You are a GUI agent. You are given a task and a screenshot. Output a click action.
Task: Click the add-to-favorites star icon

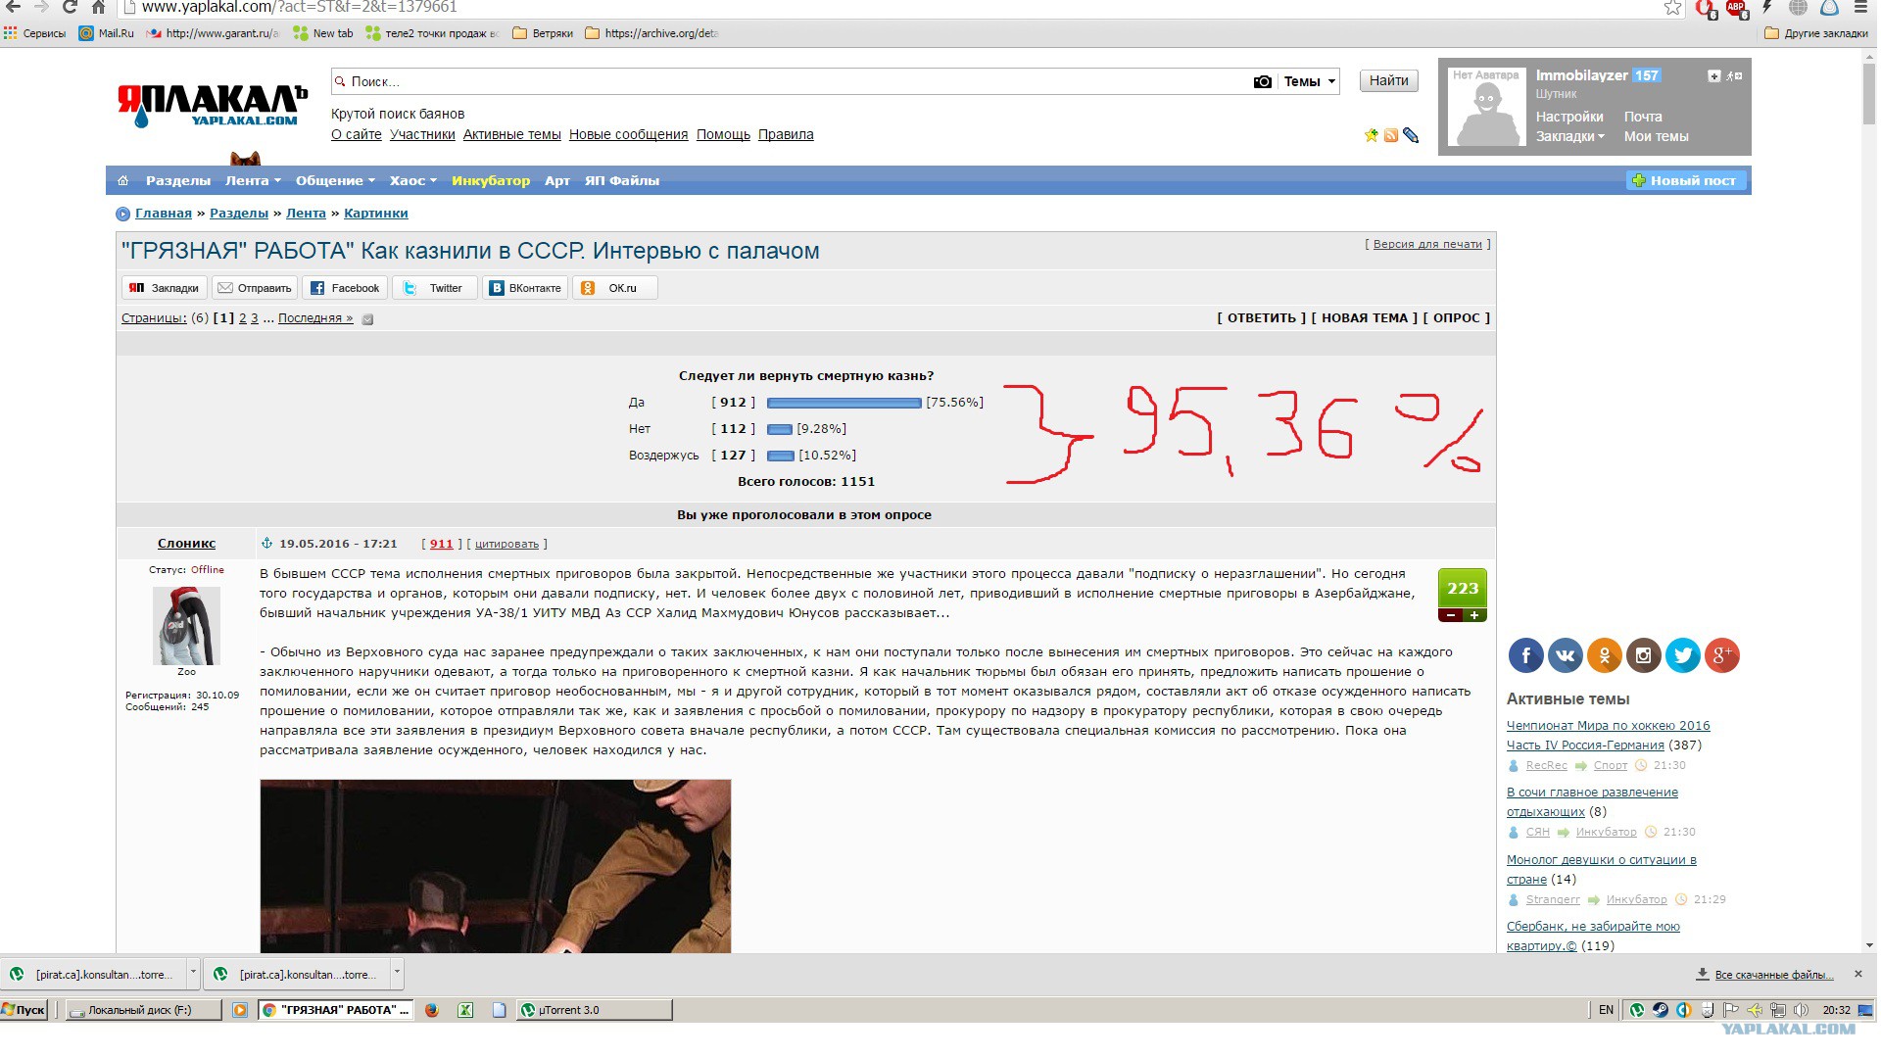pos(1372,135)
